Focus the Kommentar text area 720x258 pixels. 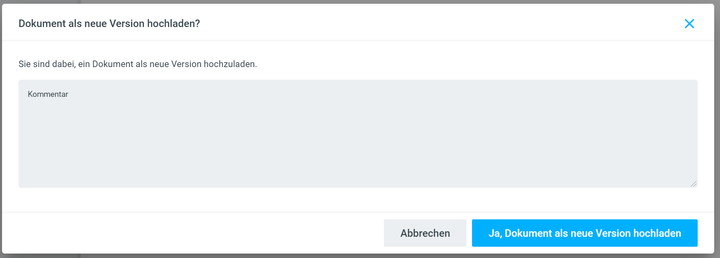point(358,134)
